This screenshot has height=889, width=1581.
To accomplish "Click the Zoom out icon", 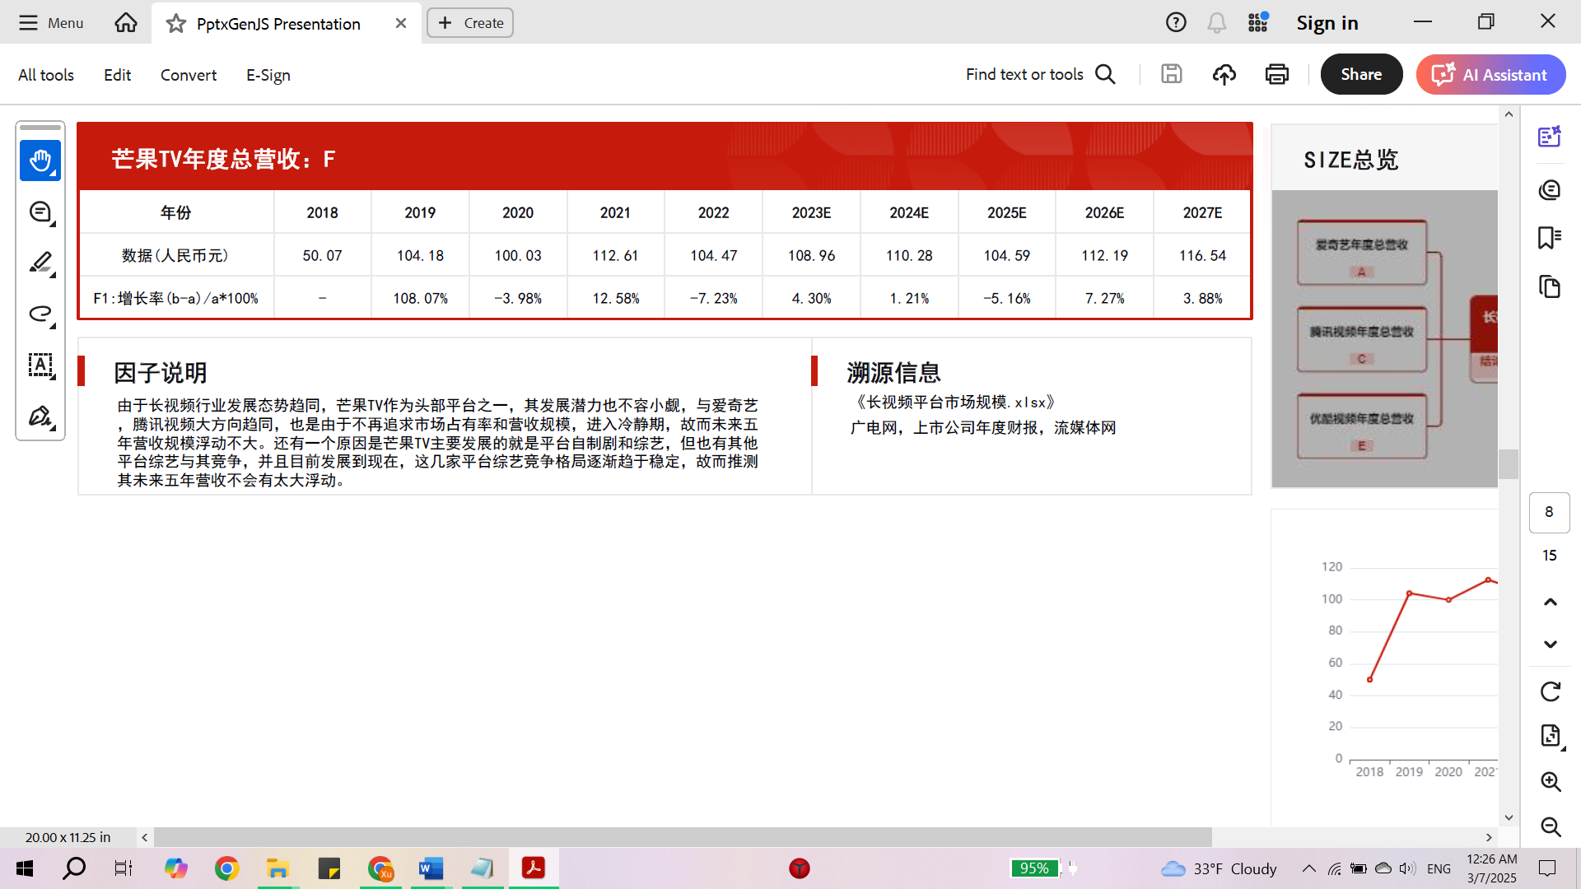I will [1551, 826].
